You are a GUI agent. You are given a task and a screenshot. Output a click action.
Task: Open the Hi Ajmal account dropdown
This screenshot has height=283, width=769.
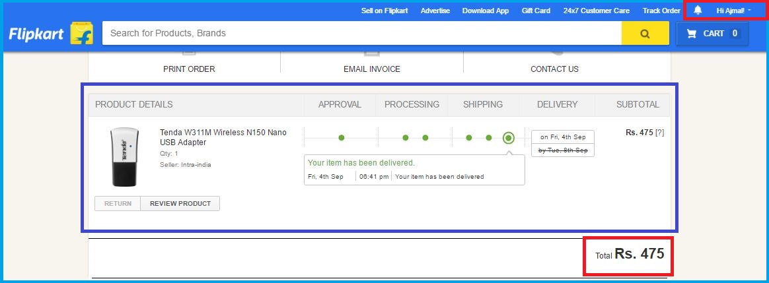733,11
